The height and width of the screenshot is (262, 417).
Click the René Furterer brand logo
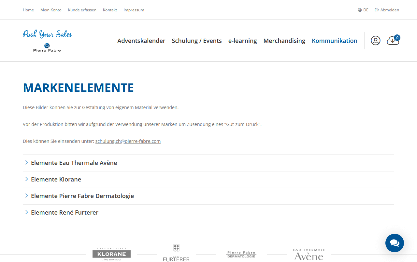pos(176,254)
